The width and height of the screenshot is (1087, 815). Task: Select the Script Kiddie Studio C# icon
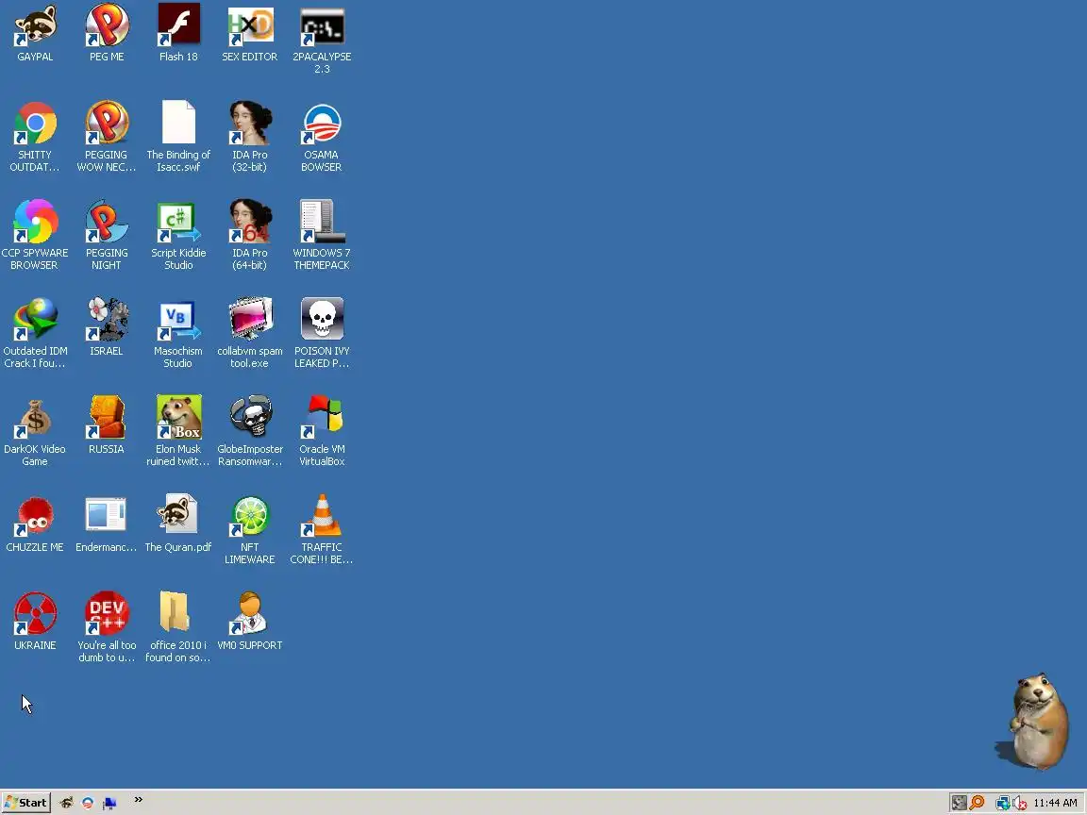(x=178, y=222)
